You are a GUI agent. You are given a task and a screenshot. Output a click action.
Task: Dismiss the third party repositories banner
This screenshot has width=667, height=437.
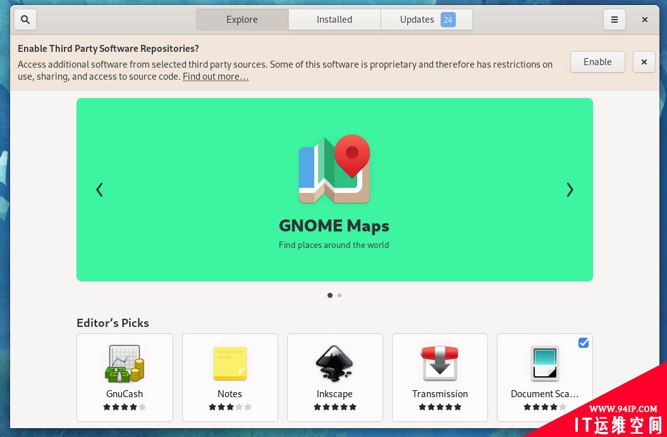pyautogui.click(x=644, y=62)
